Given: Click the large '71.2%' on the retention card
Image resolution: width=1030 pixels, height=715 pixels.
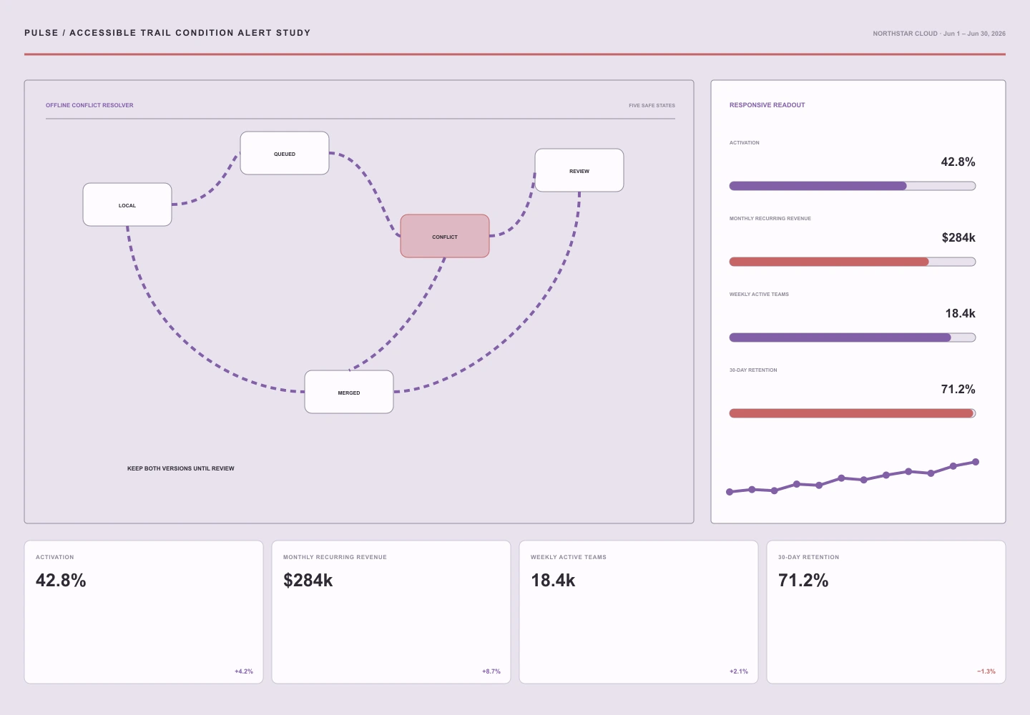Looking at the screenshot, I should point(803,581).
